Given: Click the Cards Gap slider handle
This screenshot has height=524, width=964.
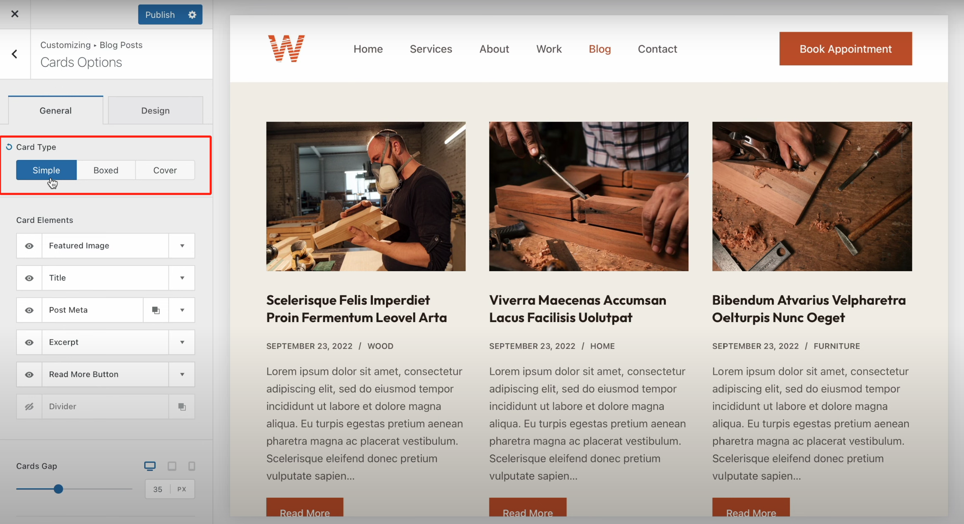Looking at the screenshot, I should coord(59,489).
